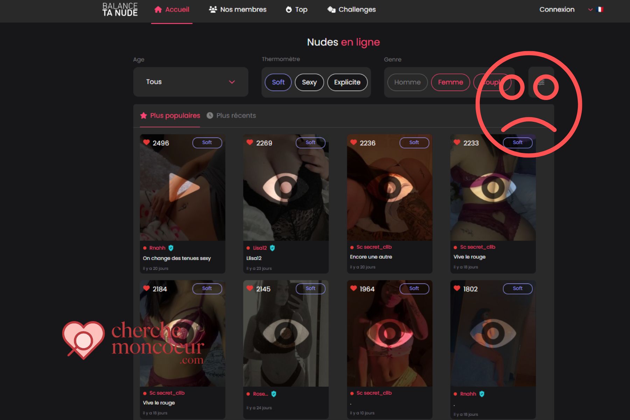Open the Challenges page

click(351, 9)
